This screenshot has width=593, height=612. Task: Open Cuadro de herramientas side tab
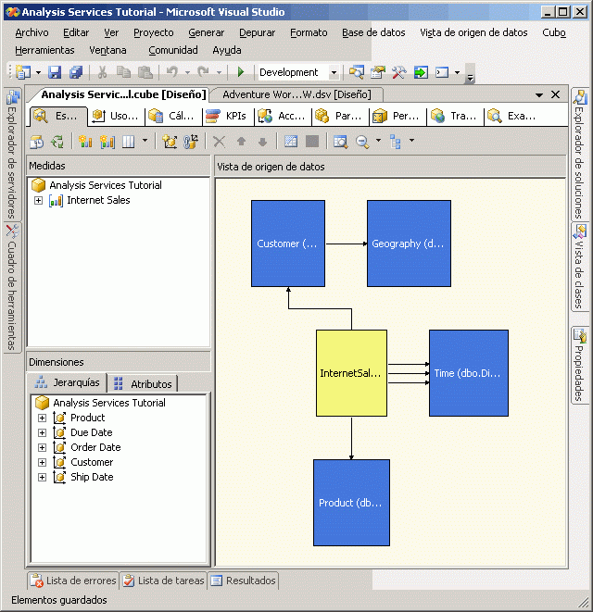pyautogui.click(x=12, y=287)
